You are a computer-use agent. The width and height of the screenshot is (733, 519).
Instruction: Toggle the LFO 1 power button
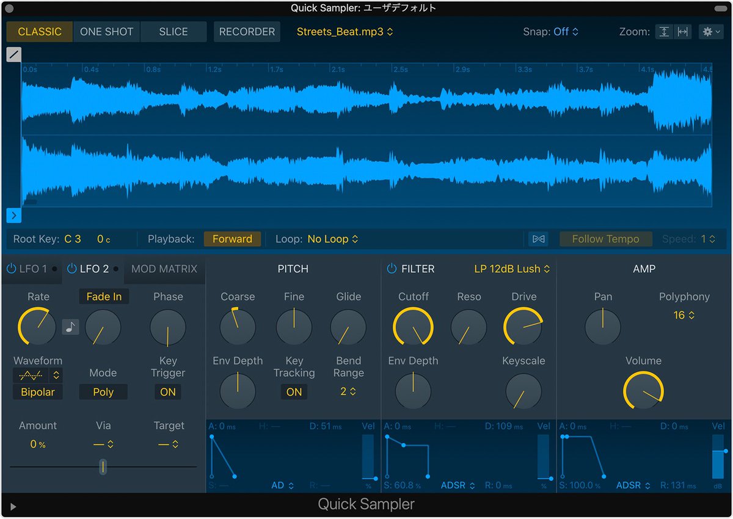coord(11,269)
